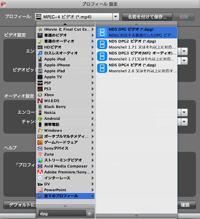This screenshot has width=200, height=219.
Task: Close the プロフィール 設定 window with the red button
Action: (x=3, y=4)
